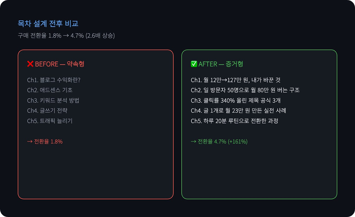Click empty area in the red BEFORE card

pyautogui.click(x=96, y=172)
